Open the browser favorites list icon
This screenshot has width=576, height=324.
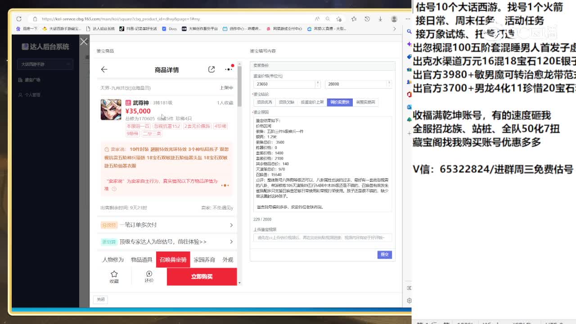click(354, 19)
